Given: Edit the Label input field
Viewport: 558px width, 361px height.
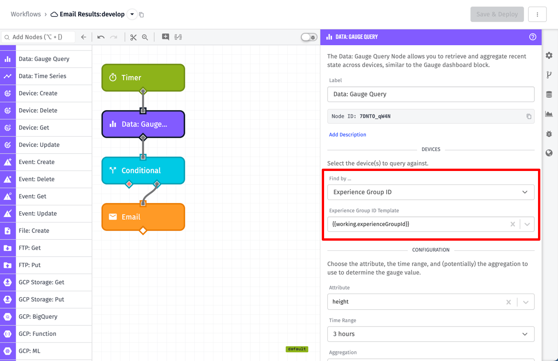Looking at the screenshot, I should (x=431, y=94).
